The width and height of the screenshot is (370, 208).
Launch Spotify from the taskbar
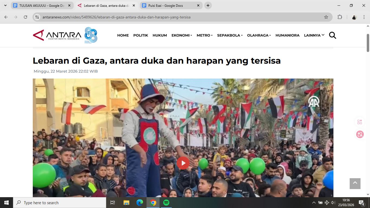click(x=166, y=203)
